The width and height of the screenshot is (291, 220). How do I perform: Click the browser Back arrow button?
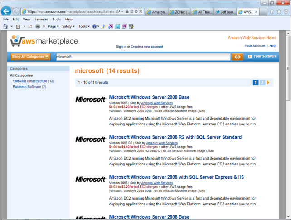click(6, 11)
